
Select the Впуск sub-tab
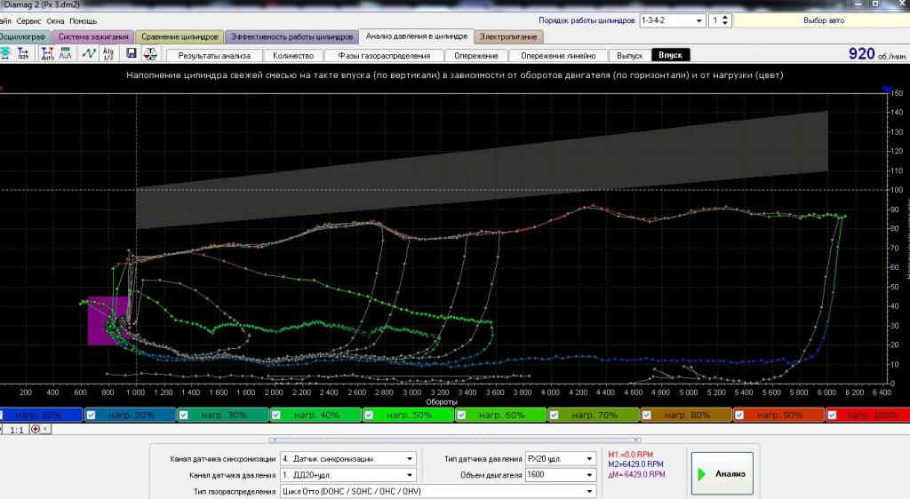pyautogui.click(x=670, y=55)
